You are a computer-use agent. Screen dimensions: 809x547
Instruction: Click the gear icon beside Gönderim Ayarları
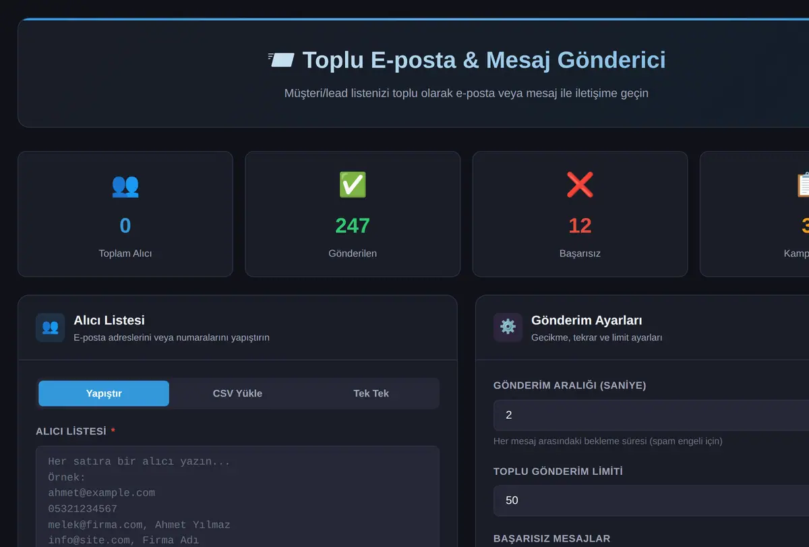pyautogui.click(x=508, y=327)
